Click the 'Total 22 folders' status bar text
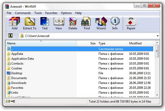The width and height of the screenshot is (165, 111). point(120,101)
